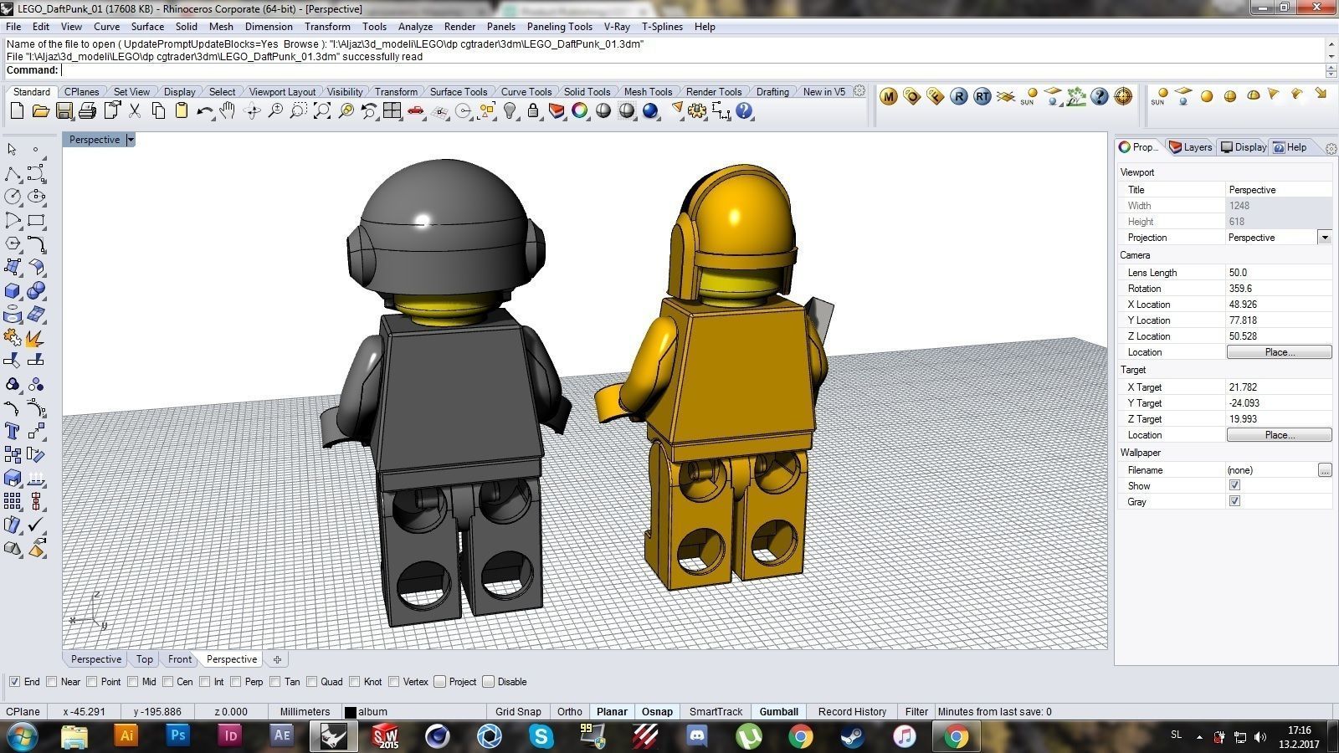Select the Box solid tool

13,290
